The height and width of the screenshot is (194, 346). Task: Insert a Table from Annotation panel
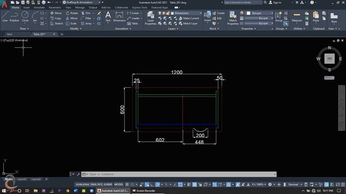132,24
